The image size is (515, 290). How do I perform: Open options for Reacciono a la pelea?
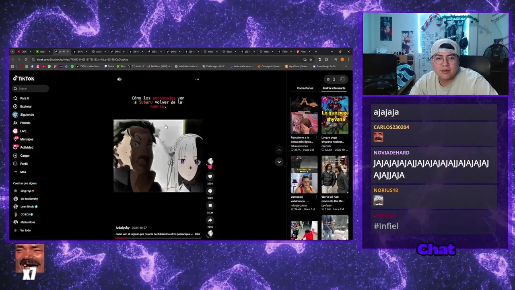click(316, 138)
